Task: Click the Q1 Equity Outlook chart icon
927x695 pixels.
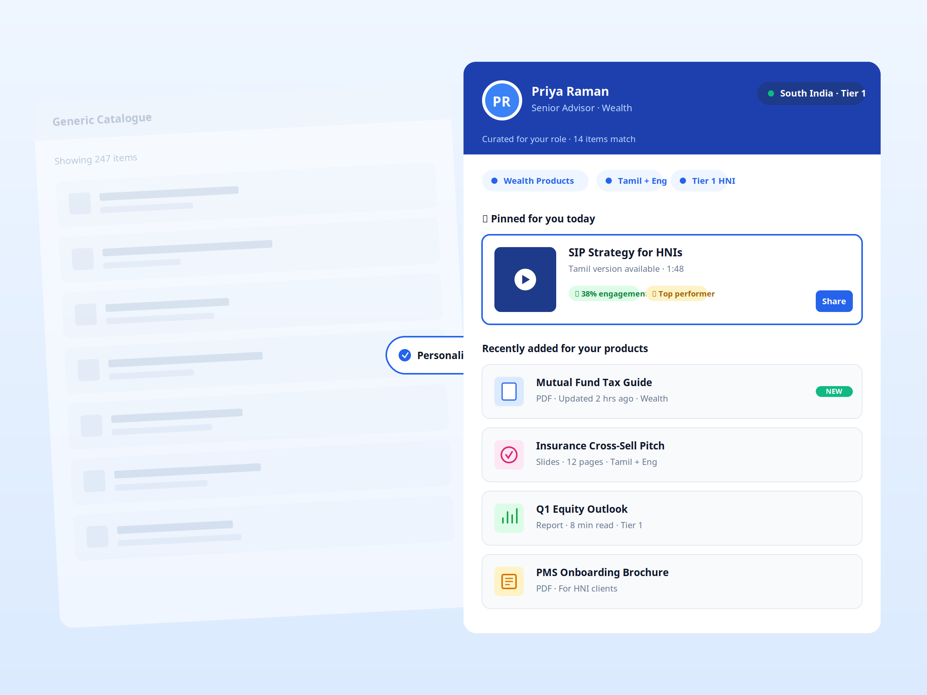Action: tap(509, 518)
